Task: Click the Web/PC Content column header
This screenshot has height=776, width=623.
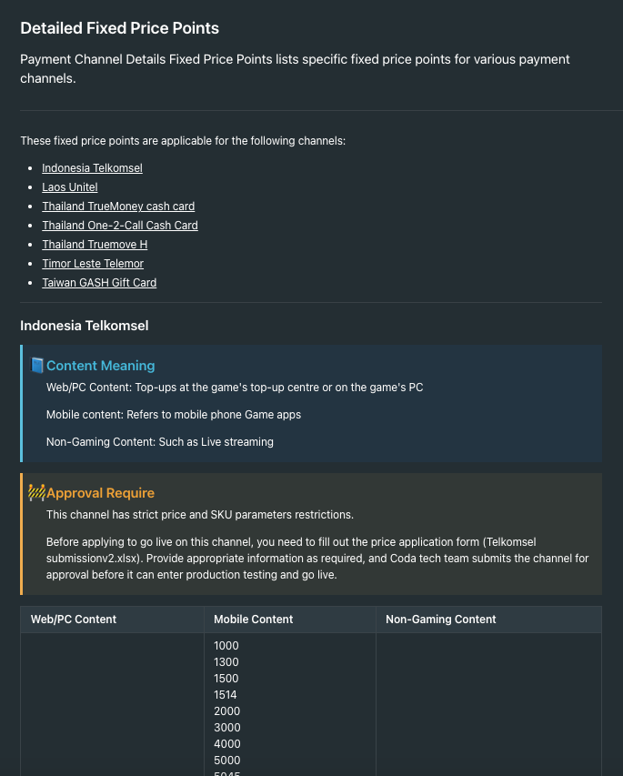Action: (x=74, y=620)
